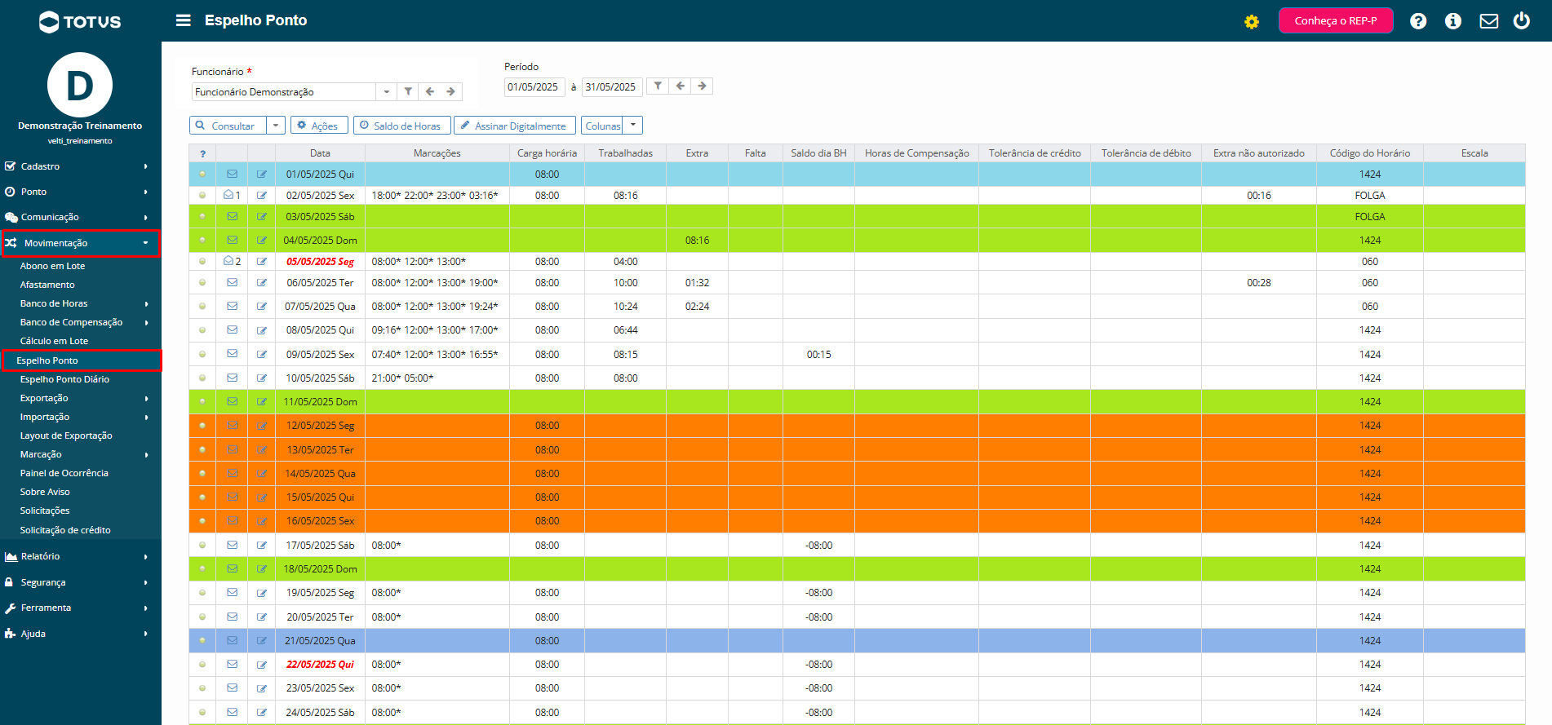Screen dimensions: 1552x725
Task: Click the filter icon next to Funcionário field
Action: [408, 91]
